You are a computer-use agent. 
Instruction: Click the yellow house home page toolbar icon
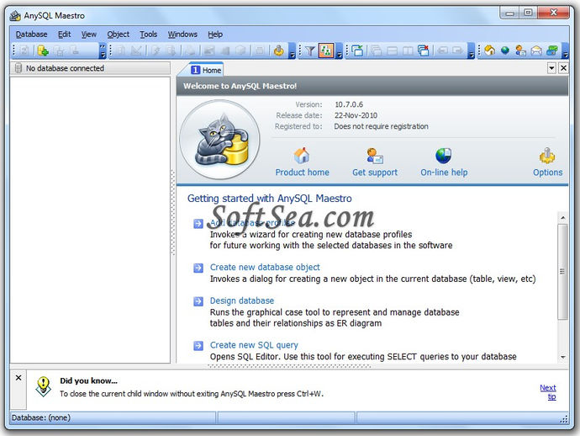489,51
